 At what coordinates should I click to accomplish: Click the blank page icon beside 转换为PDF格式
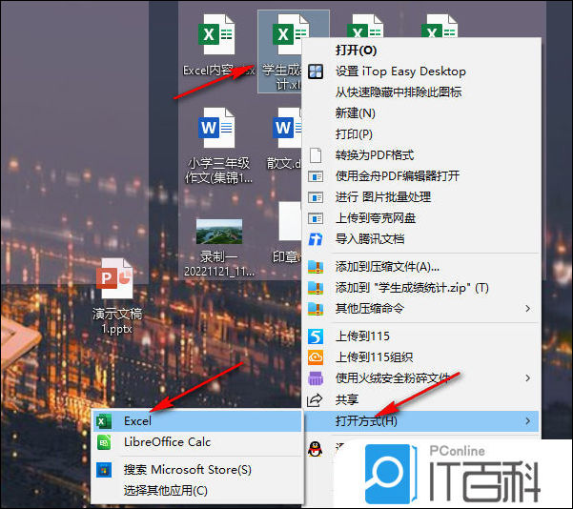316,155
